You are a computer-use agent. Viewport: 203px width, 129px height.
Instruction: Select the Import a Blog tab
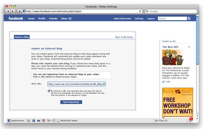point(21,37)
